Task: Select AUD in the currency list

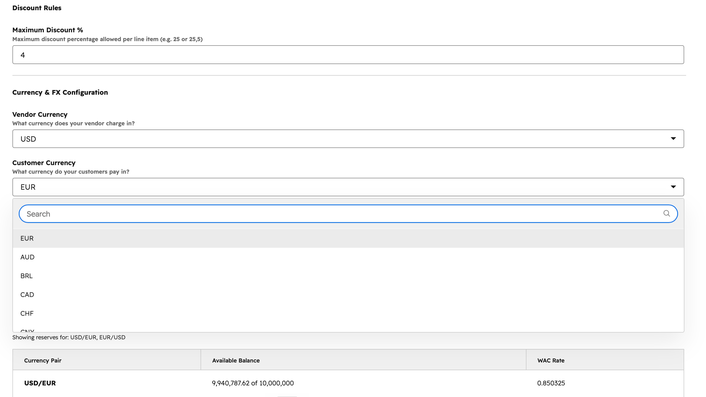Action: click(x=348, y=257)
